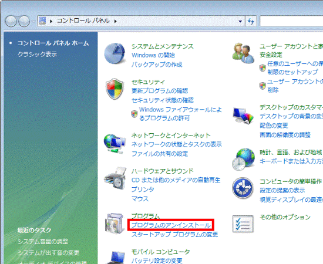Open プログラム category heading
The image size is (323, 264).
click(146, 216)
